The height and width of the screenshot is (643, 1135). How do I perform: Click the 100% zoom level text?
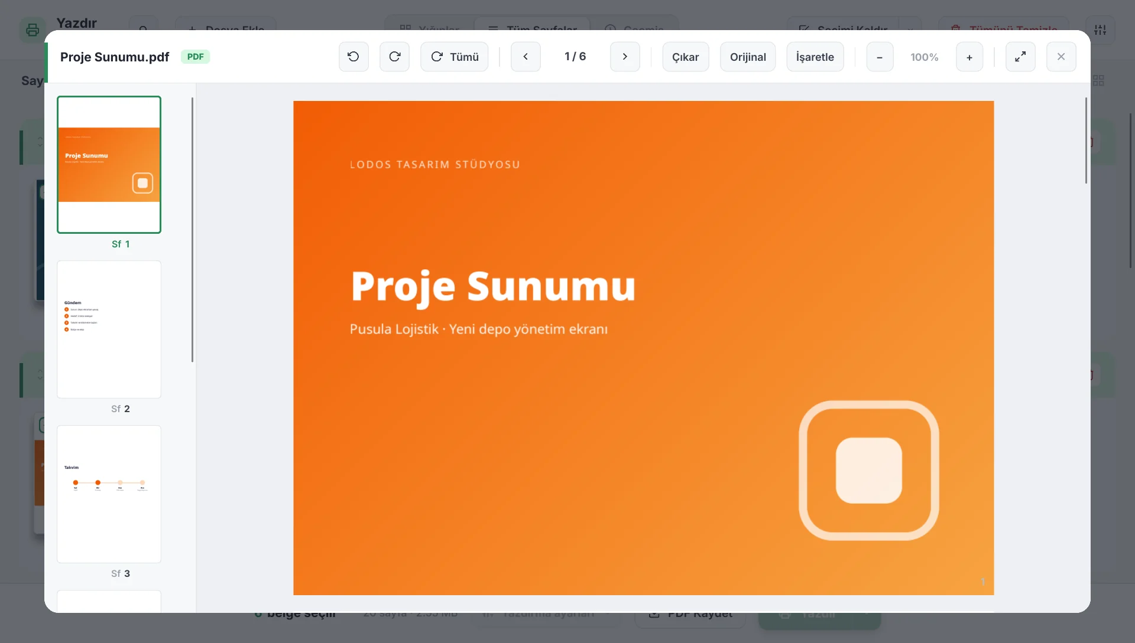coord(925,57)
